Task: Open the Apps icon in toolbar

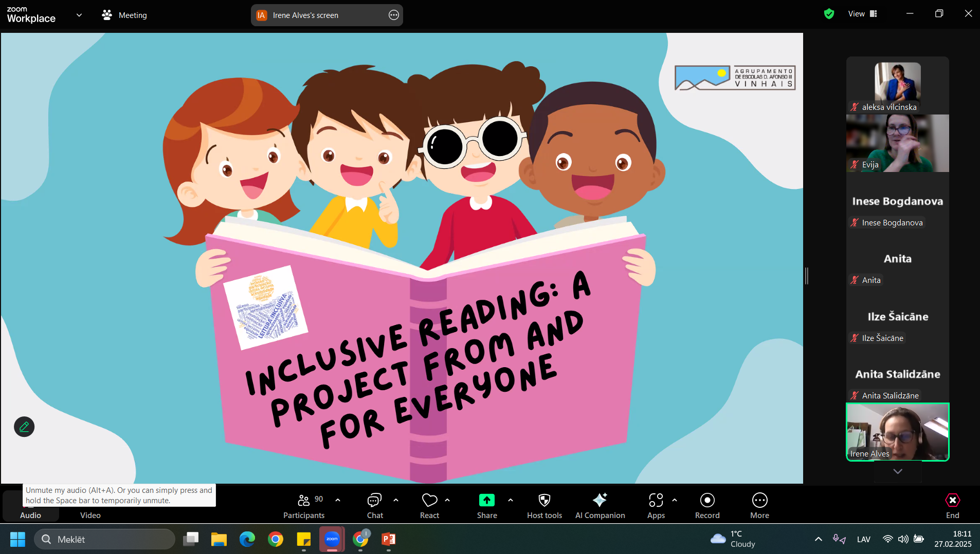Action: tap(656, 500)
